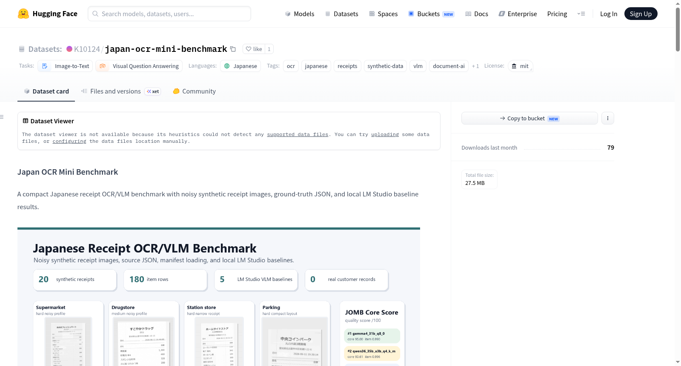Click the Drugstore receipt thumbnail
This screenshot has height=366, width=681.
[143, 341]
